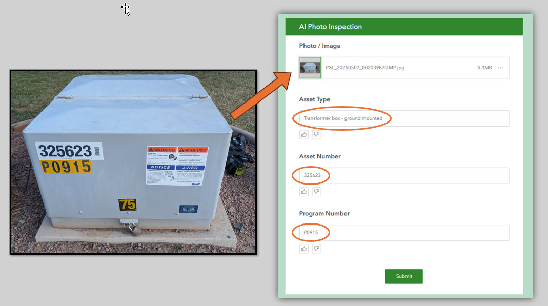Give thumbs down on the Program Number value

(x=316, y=248)
